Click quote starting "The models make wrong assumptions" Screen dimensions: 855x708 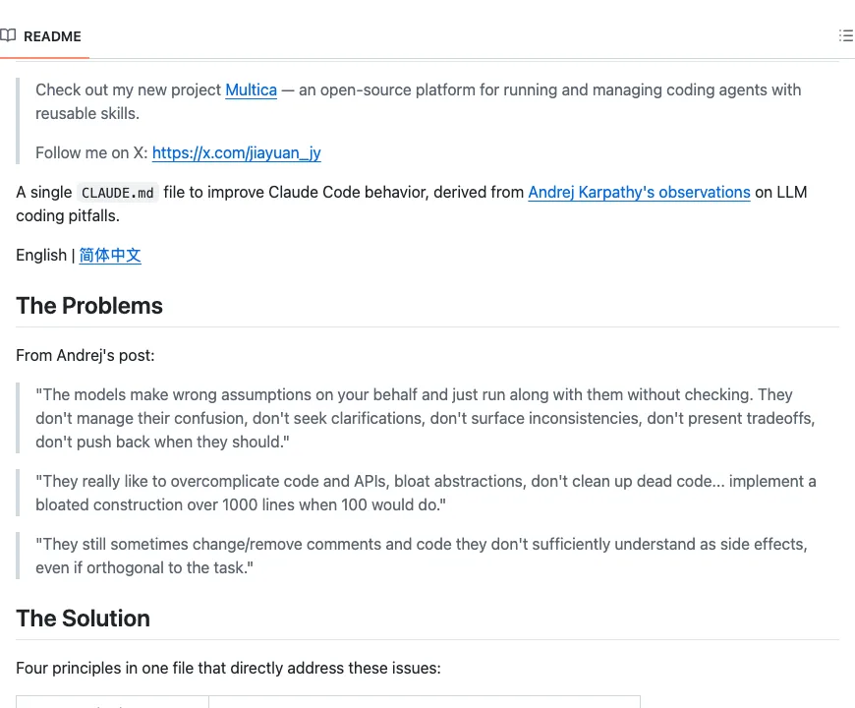point(426,418)
